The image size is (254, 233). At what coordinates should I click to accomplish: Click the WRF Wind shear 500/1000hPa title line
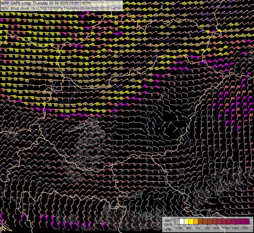[61, 8]
